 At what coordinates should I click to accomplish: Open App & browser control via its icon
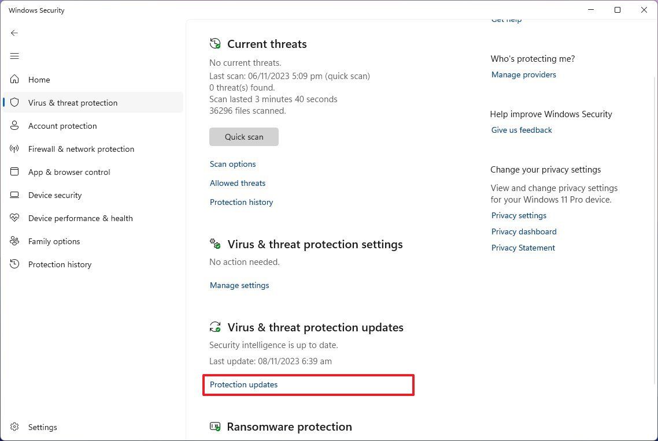(x=14, y=172)
